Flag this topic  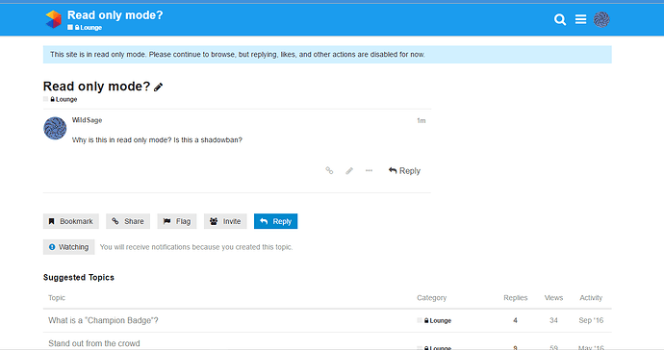pos(177,221)
